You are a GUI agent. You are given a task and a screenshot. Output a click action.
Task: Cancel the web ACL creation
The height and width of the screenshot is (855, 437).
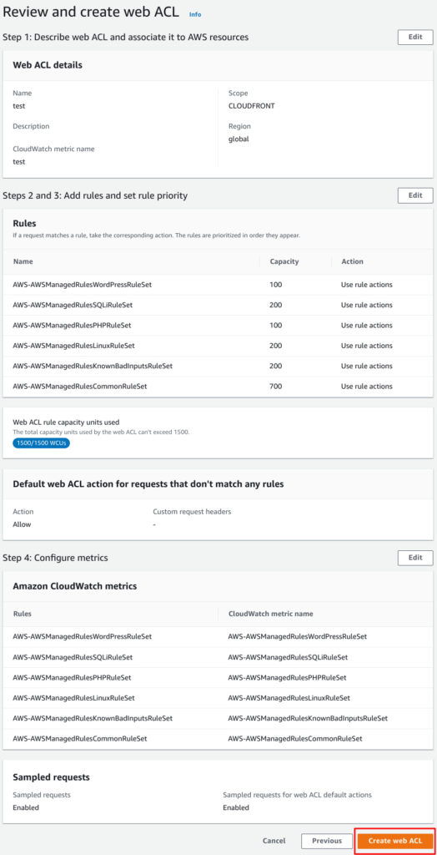pos(274,841)
